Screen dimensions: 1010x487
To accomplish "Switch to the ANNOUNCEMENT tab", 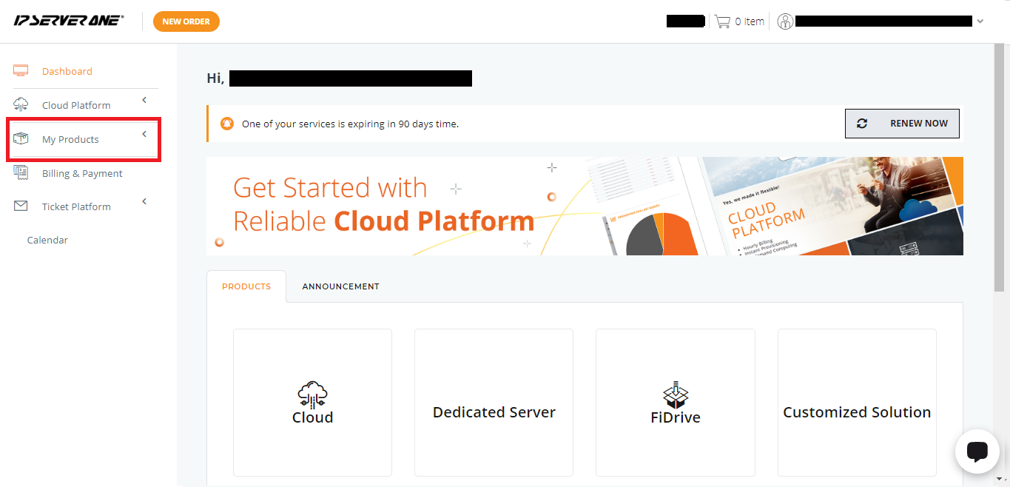I will point(340,286).
